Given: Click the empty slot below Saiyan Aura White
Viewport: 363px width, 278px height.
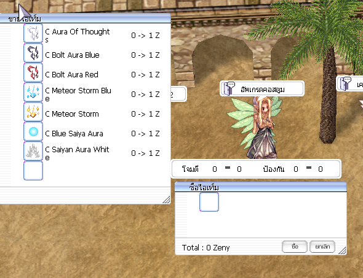Looking at the screenshot, I should pyautogui.click(x=33, y=171).
